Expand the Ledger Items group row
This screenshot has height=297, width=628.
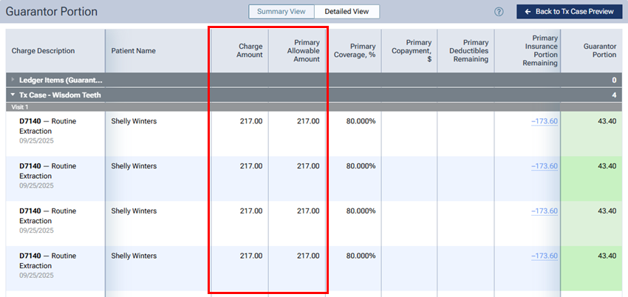click(x=12, y=80)
